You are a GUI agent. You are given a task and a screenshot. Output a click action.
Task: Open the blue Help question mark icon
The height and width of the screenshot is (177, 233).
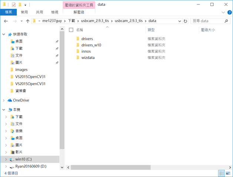[229, 13]
